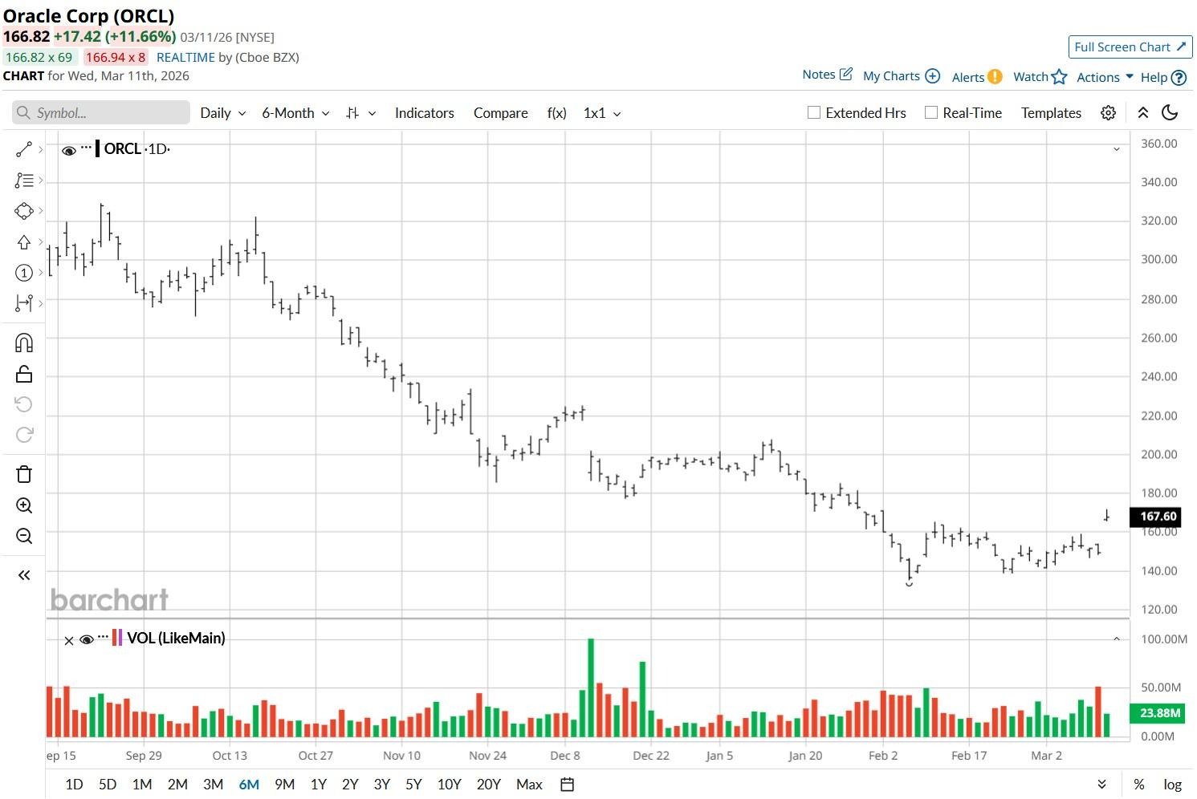
Task: Switch to the 3M time range
Action: click(213, 785)
